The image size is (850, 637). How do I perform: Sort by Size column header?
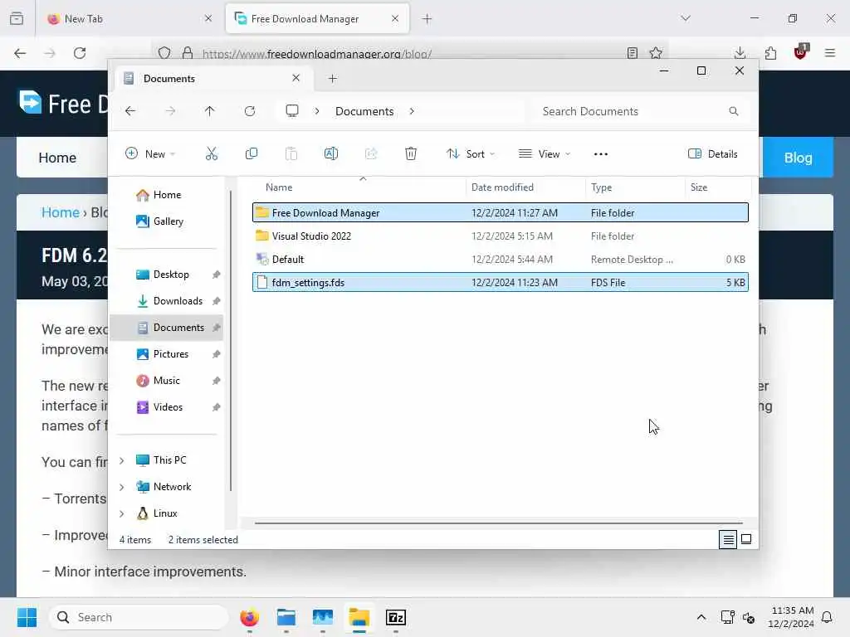pos(718,187)
